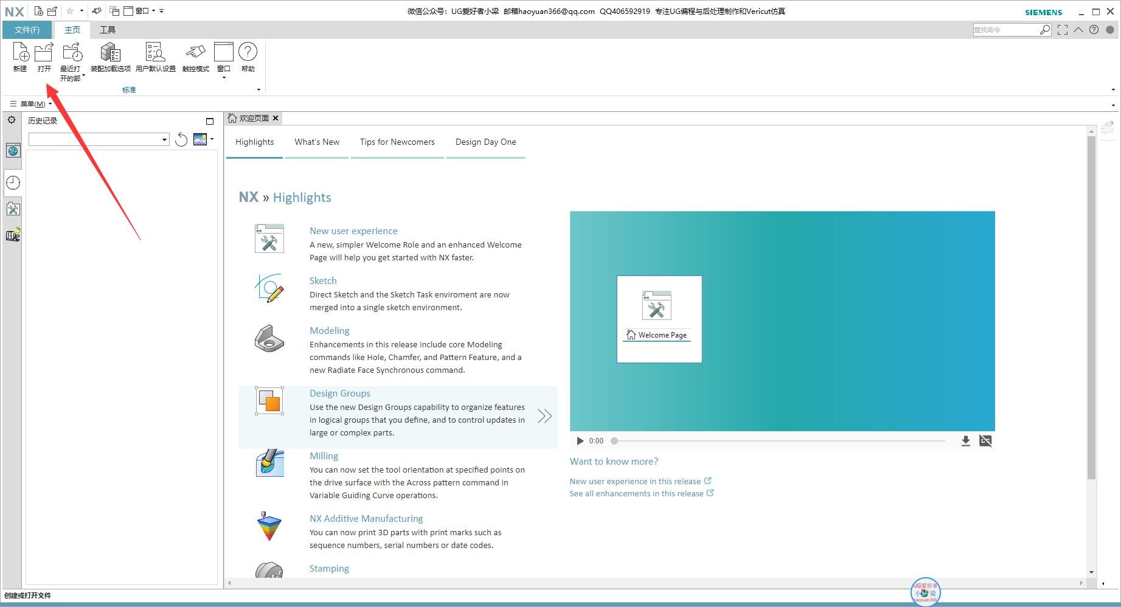1121x607 pixels.
Task: Open New user experience link
Action: pos(353,231)
